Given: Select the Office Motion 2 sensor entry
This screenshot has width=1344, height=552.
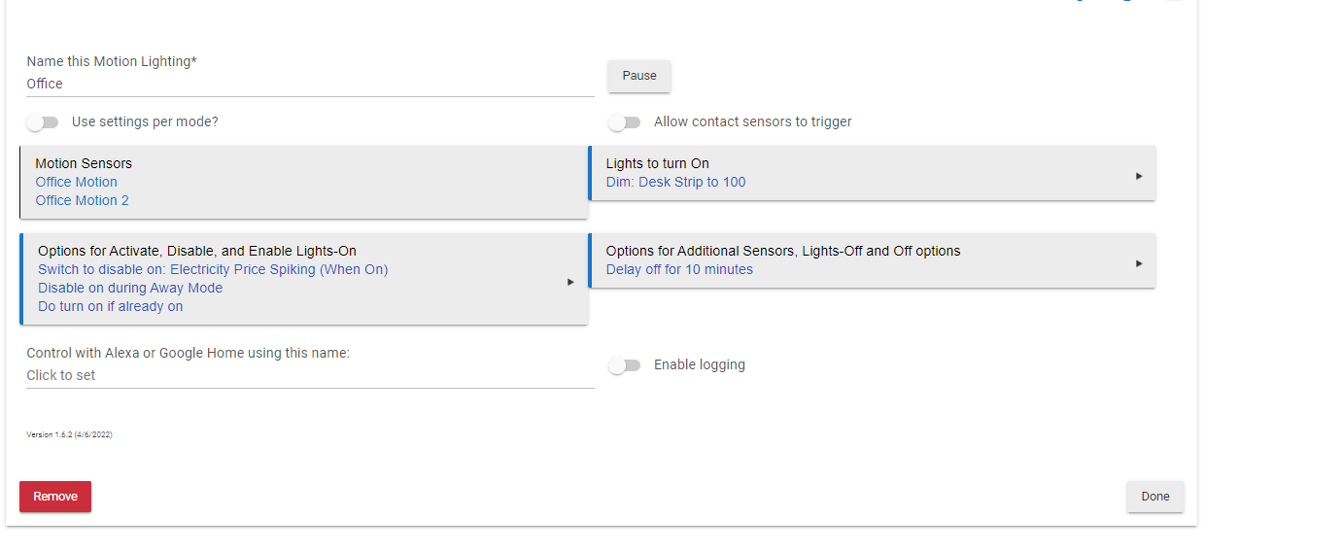Looking at the screenshot, I should pyautogui.click(x=82, y=200).
